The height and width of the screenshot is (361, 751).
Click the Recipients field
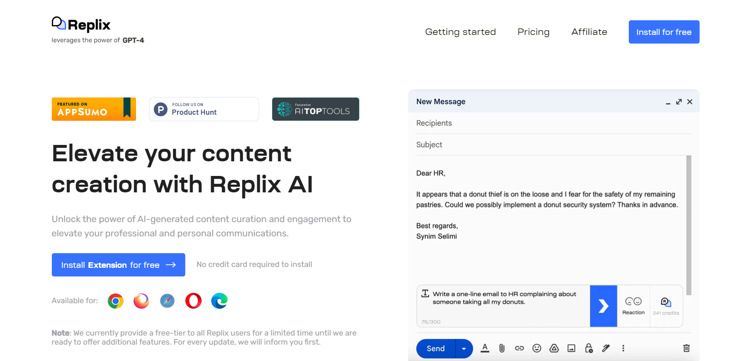click(x=554, y=123)
